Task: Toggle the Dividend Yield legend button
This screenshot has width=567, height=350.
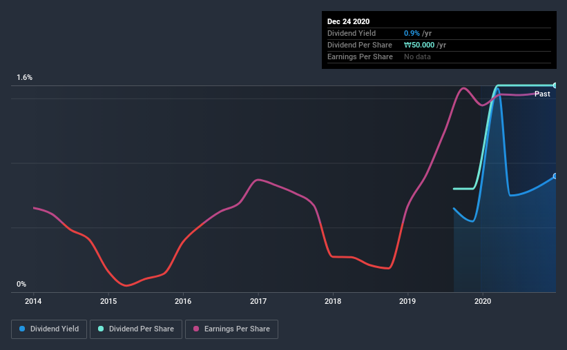Action: pos(49,329)
